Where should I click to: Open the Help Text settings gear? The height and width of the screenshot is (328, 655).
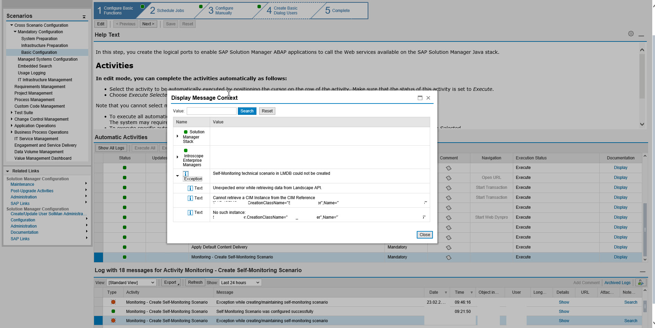tap(631, 34)
